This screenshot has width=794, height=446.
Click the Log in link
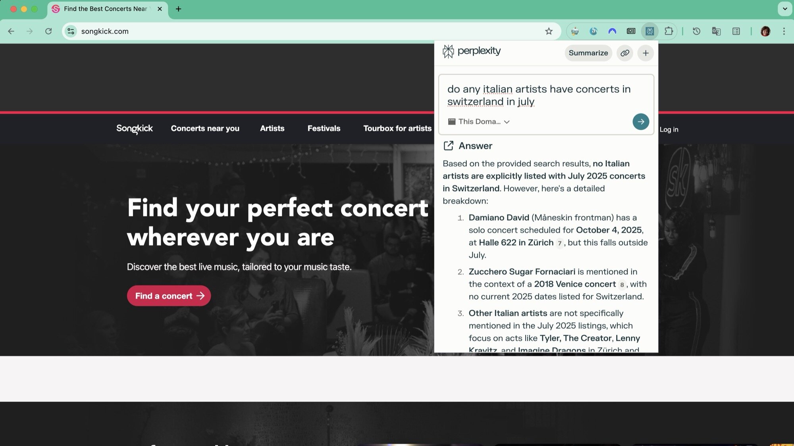point(669,129)
